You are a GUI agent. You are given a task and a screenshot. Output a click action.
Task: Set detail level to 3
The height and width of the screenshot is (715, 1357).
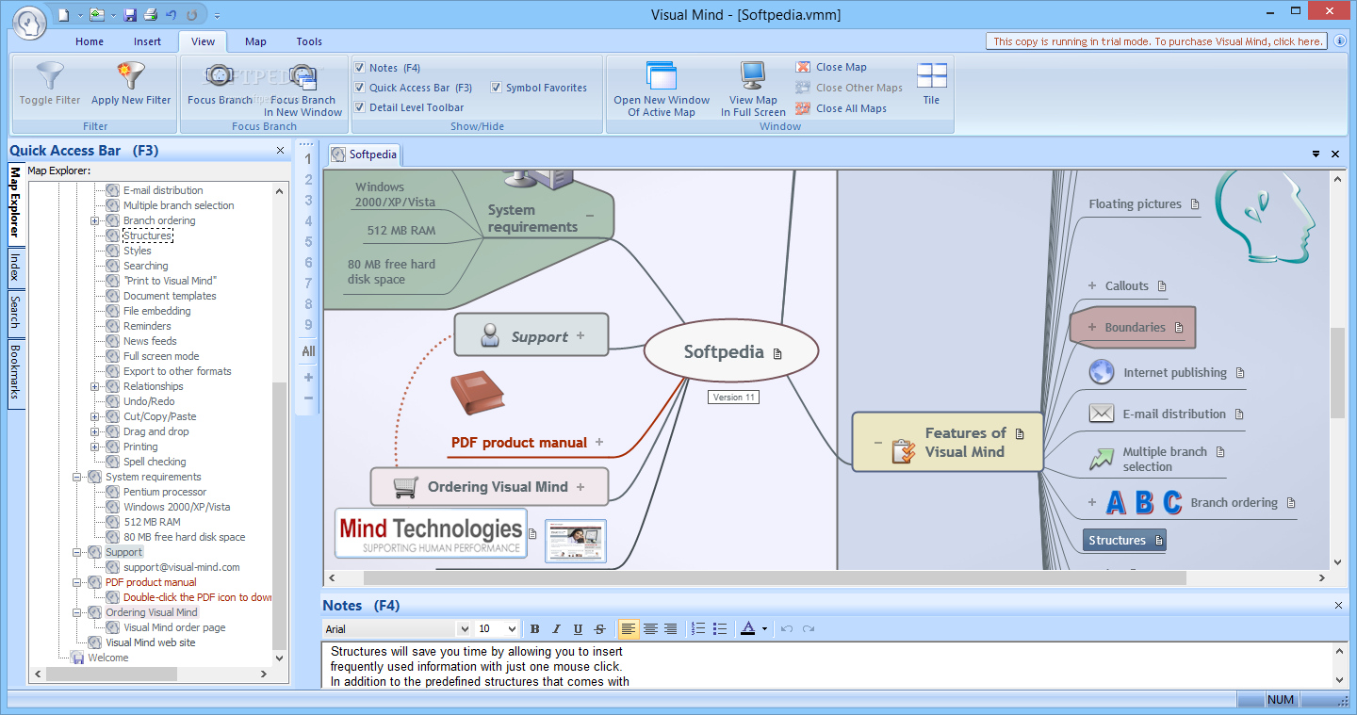pos(308,201)
